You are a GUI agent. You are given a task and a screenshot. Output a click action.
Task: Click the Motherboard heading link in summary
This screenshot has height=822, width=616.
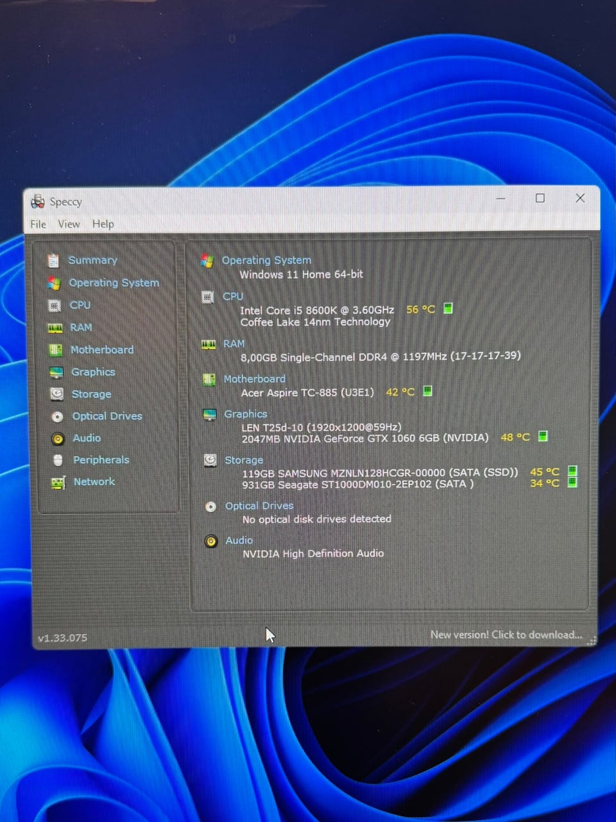pyautogui.click(x=254, y=379)
